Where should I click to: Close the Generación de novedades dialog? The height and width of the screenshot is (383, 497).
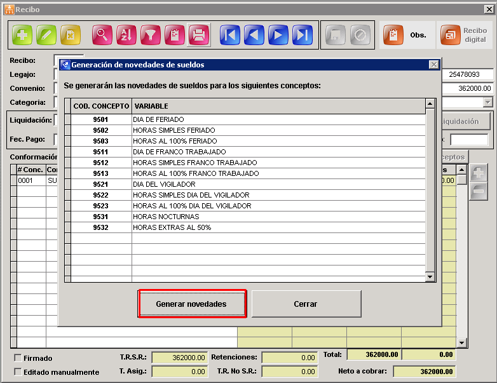[x=433, y=65]
